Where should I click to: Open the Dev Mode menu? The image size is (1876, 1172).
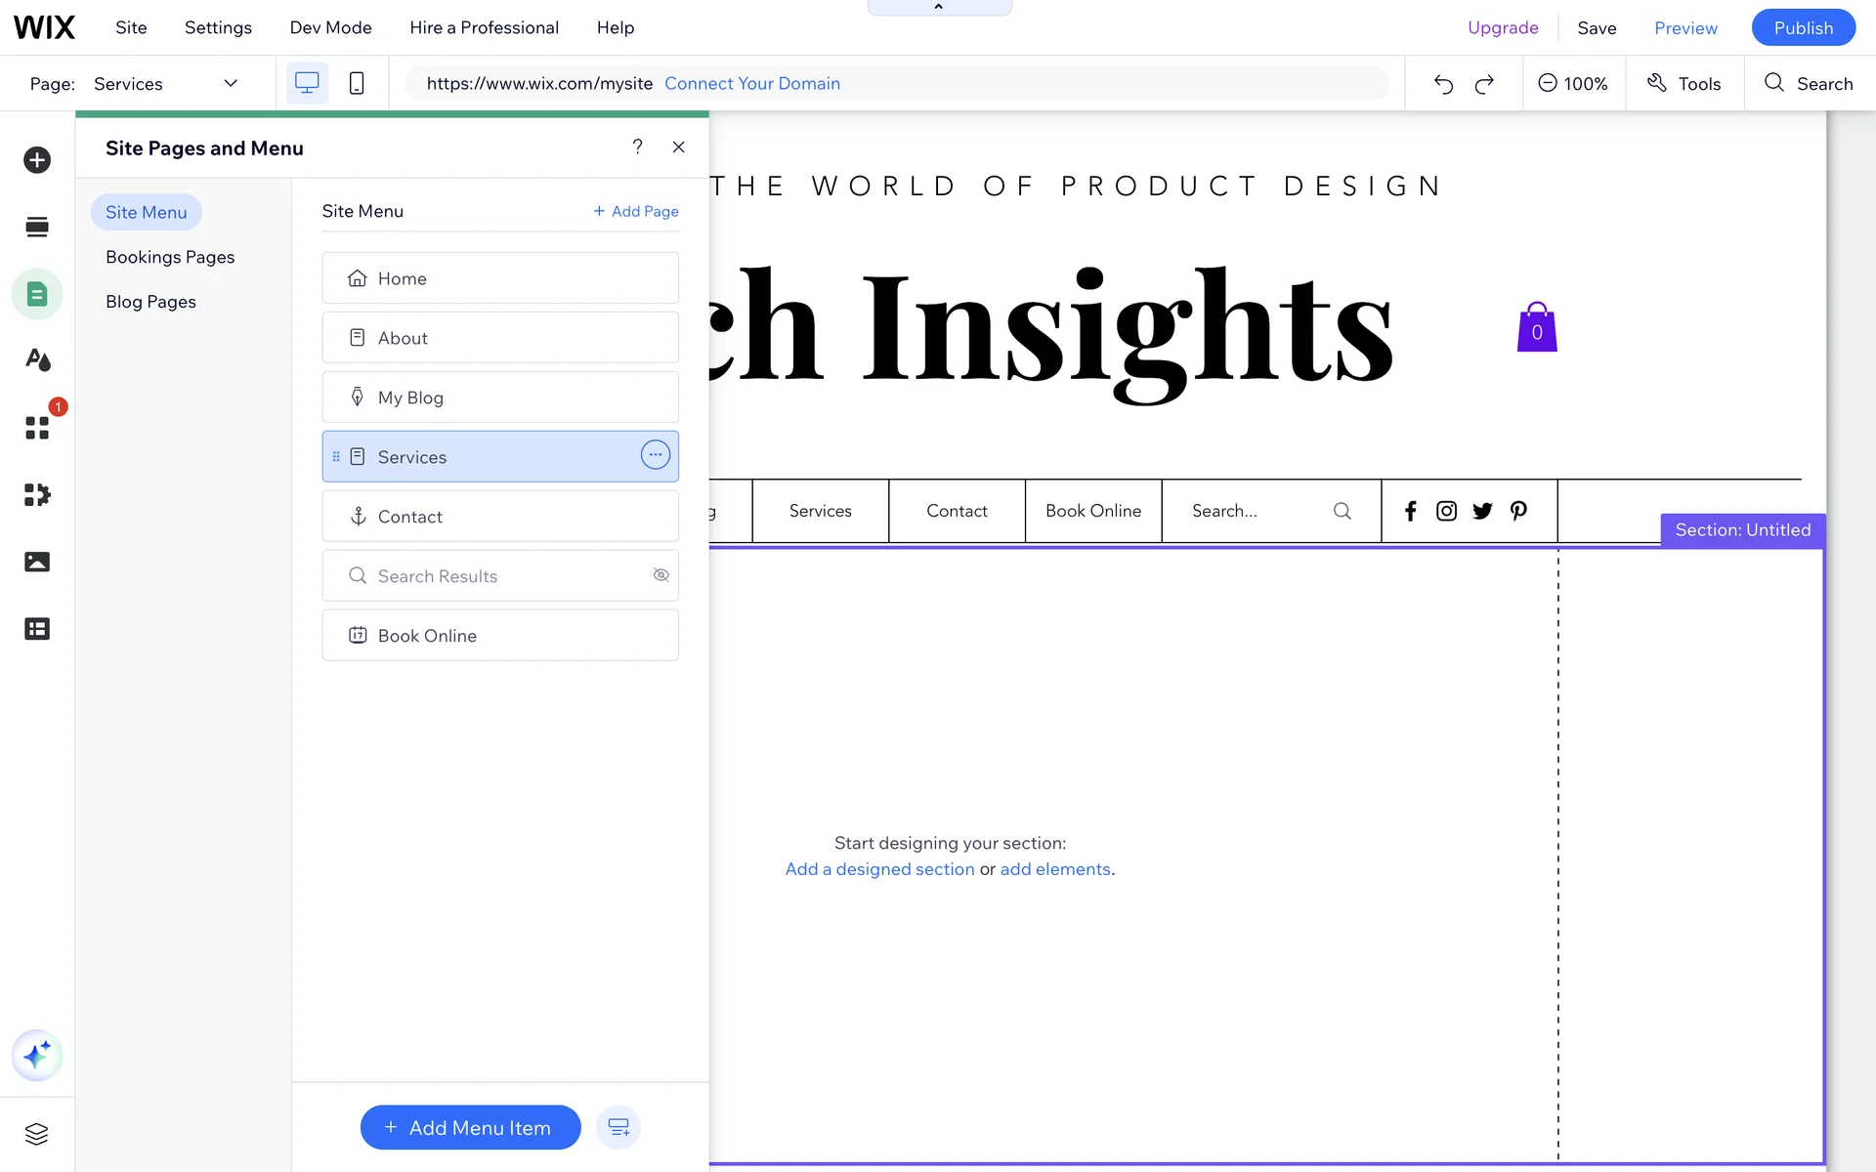click(x=330, y=27)
